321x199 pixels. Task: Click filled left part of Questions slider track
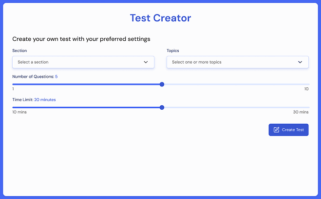pos(88,84)
